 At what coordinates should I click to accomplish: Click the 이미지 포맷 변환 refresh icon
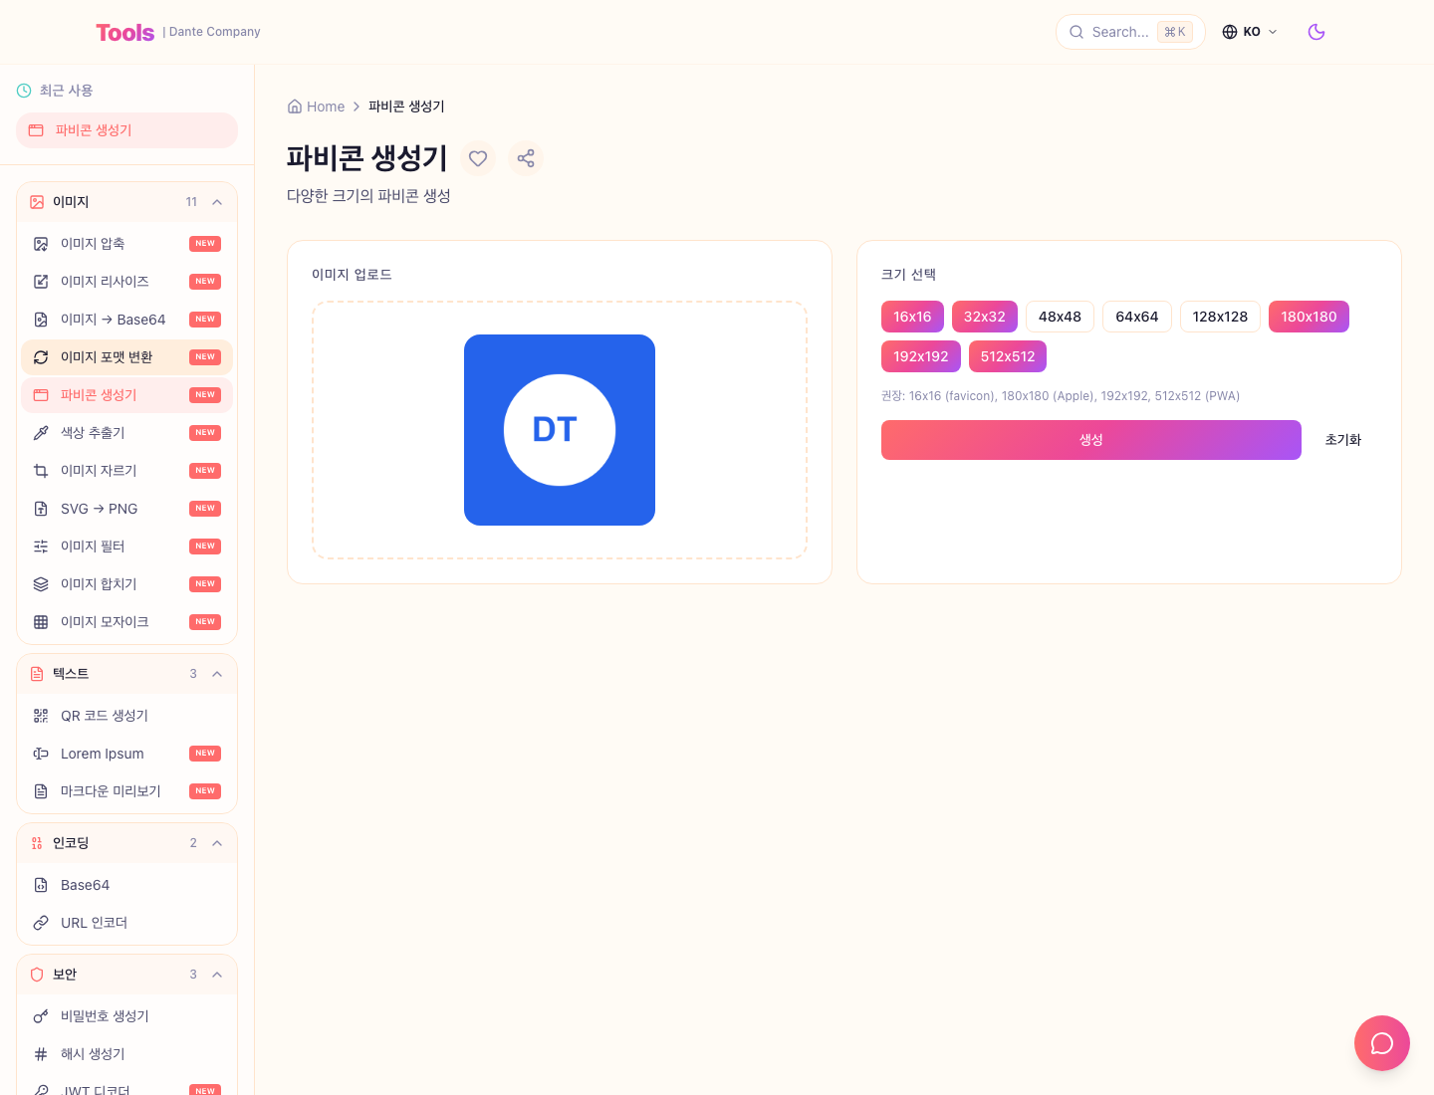(x=41, y=357)
